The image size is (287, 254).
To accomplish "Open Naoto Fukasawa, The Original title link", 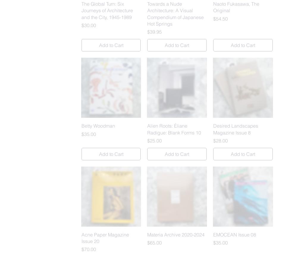I will tap(236, 7).
